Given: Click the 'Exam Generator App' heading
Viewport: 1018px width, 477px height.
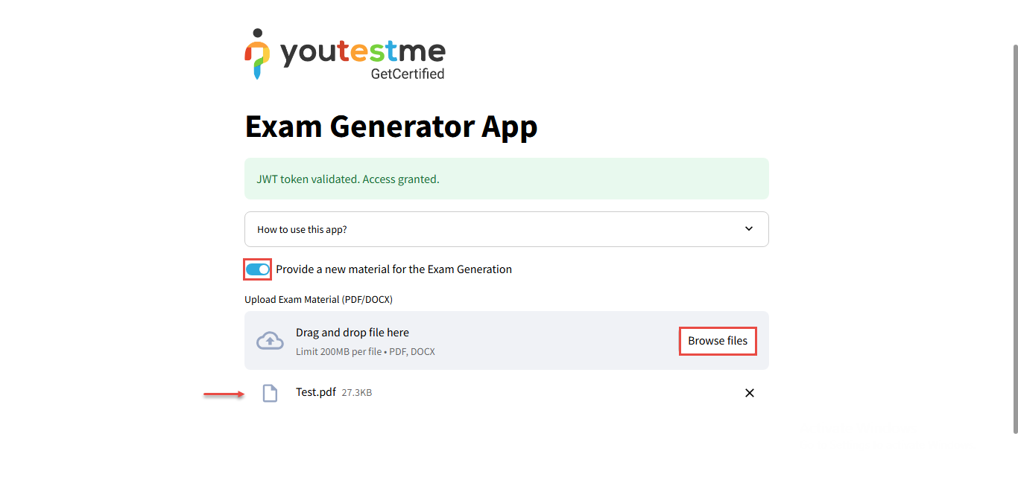Looking at the screenshot, I should (391, 127).
